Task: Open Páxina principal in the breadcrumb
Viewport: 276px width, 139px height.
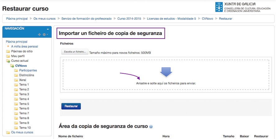Action: pos(17,18)
